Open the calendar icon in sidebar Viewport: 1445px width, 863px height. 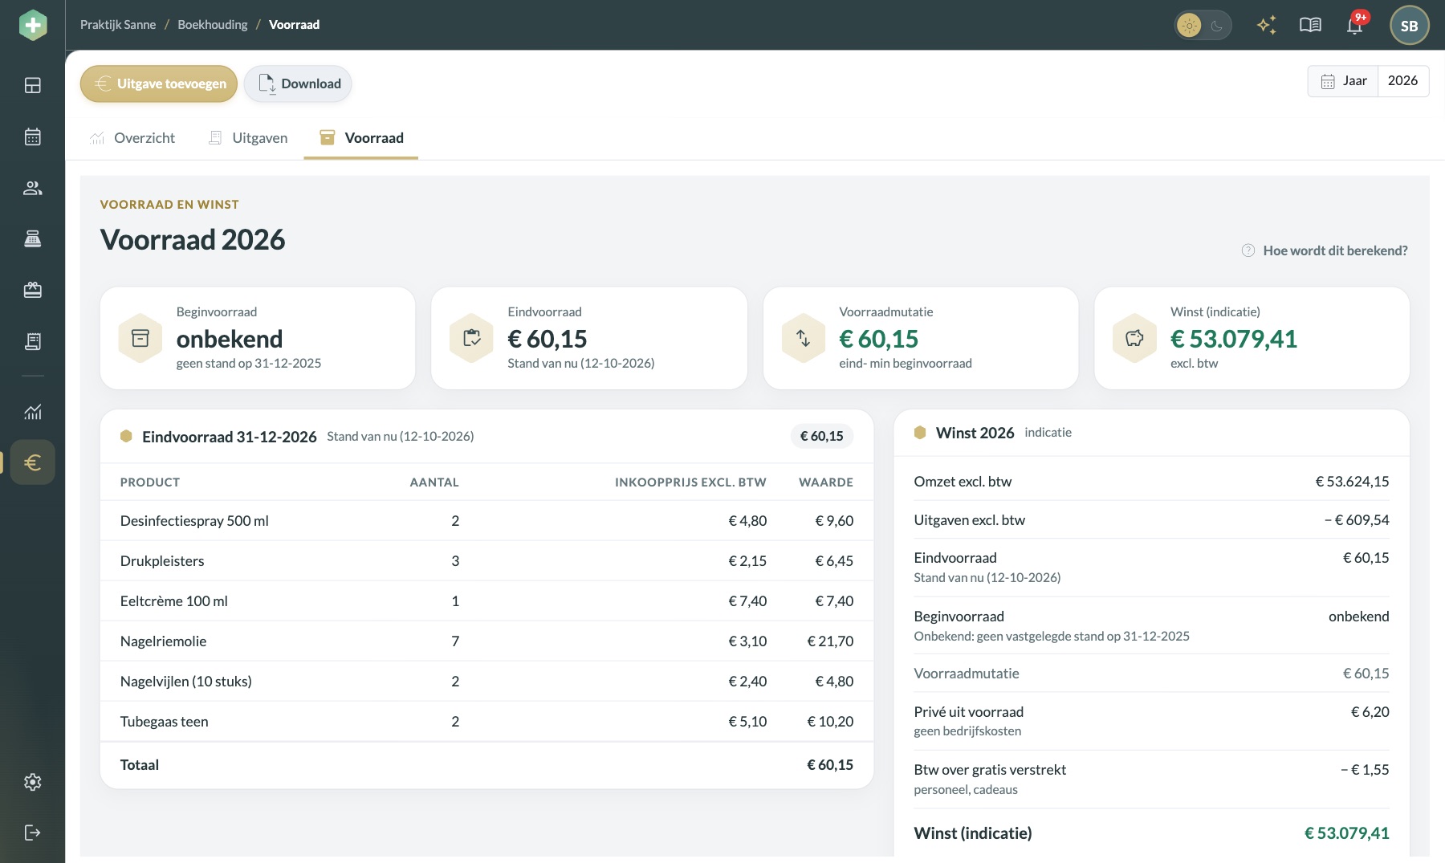[32, 136]
